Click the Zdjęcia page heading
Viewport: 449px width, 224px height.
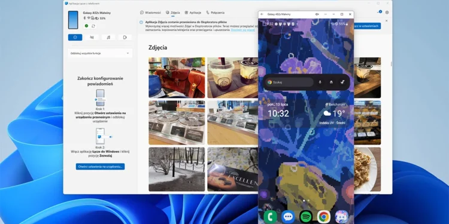pyautogui.click(x=158, y=48)
